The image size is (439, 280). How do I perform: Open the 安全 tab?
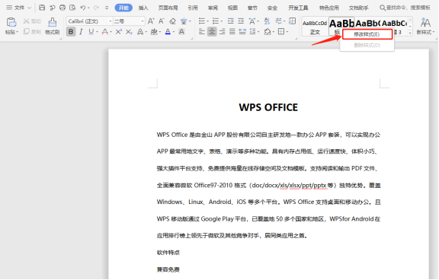click(272, 8)
